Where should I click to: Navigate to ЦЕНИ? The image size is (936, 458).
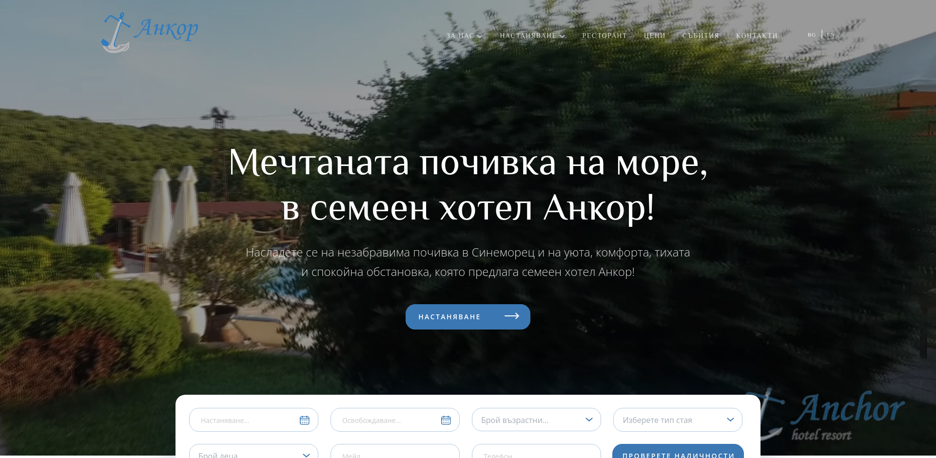click(x=654, y=35)
